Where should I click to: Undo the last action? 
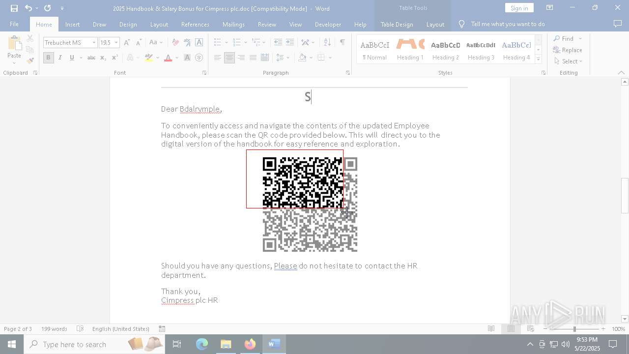(x=29, y=8)
